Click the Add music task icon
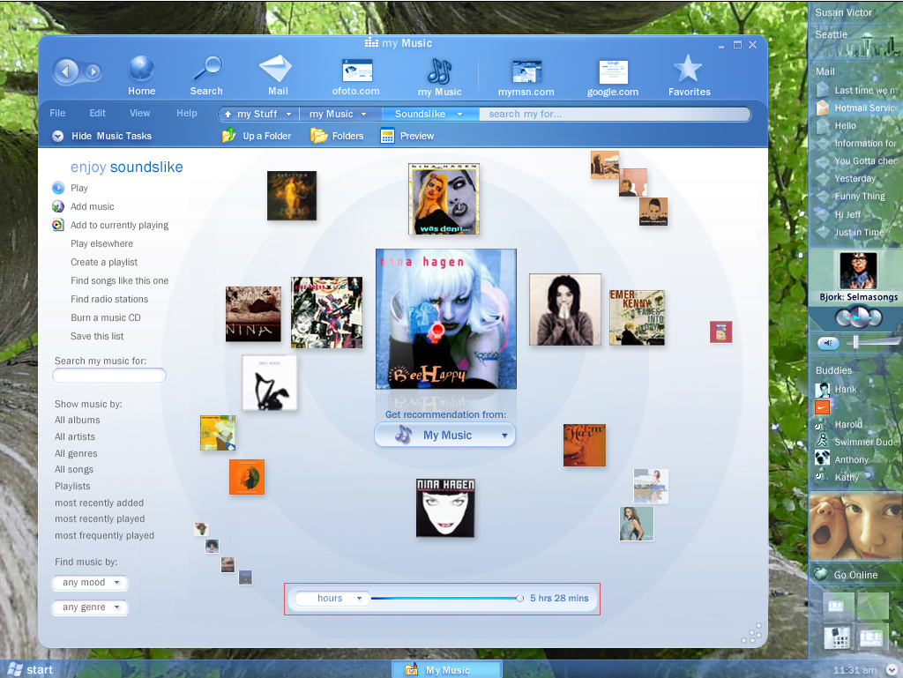The image size is (903, 678). tap(58, 206)
